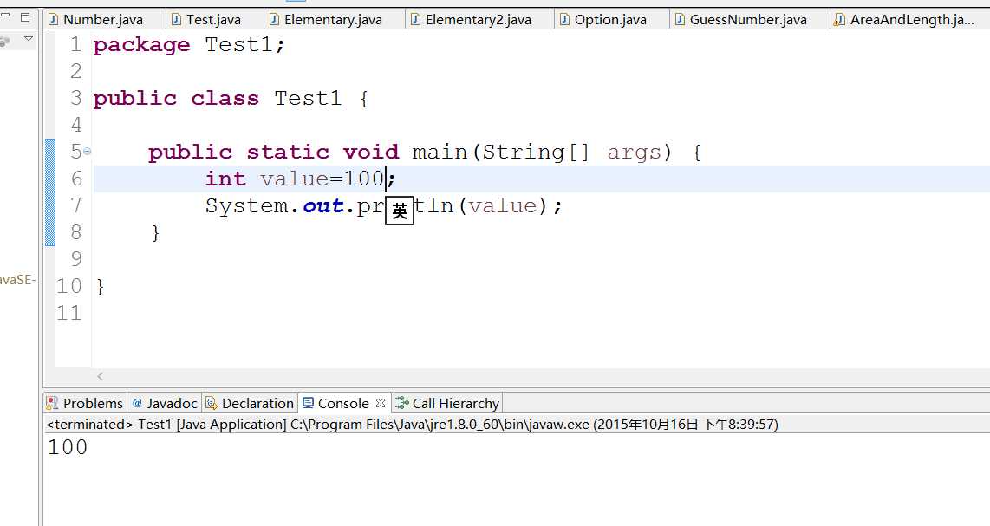
Task: Click the Java file icon on Option.java tab
Action: click(565, 20)
